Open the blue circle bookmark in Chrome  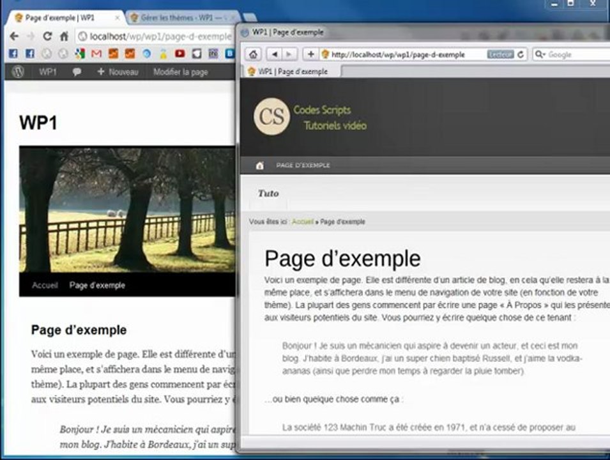(147, 53)
